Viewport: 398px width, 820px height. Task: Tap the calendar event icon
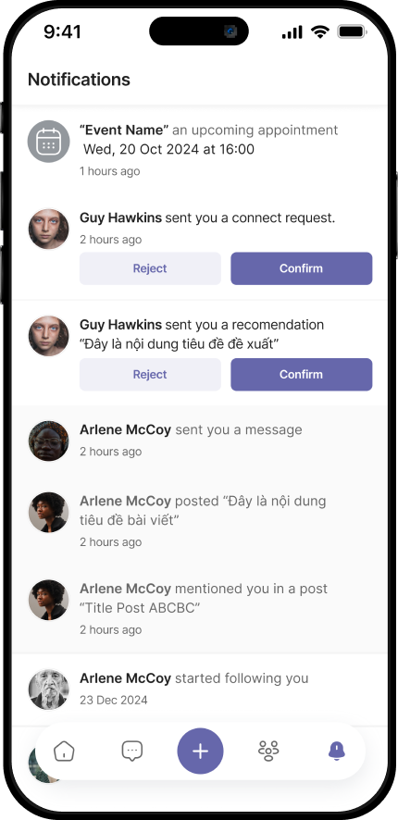tap(49, 142)
